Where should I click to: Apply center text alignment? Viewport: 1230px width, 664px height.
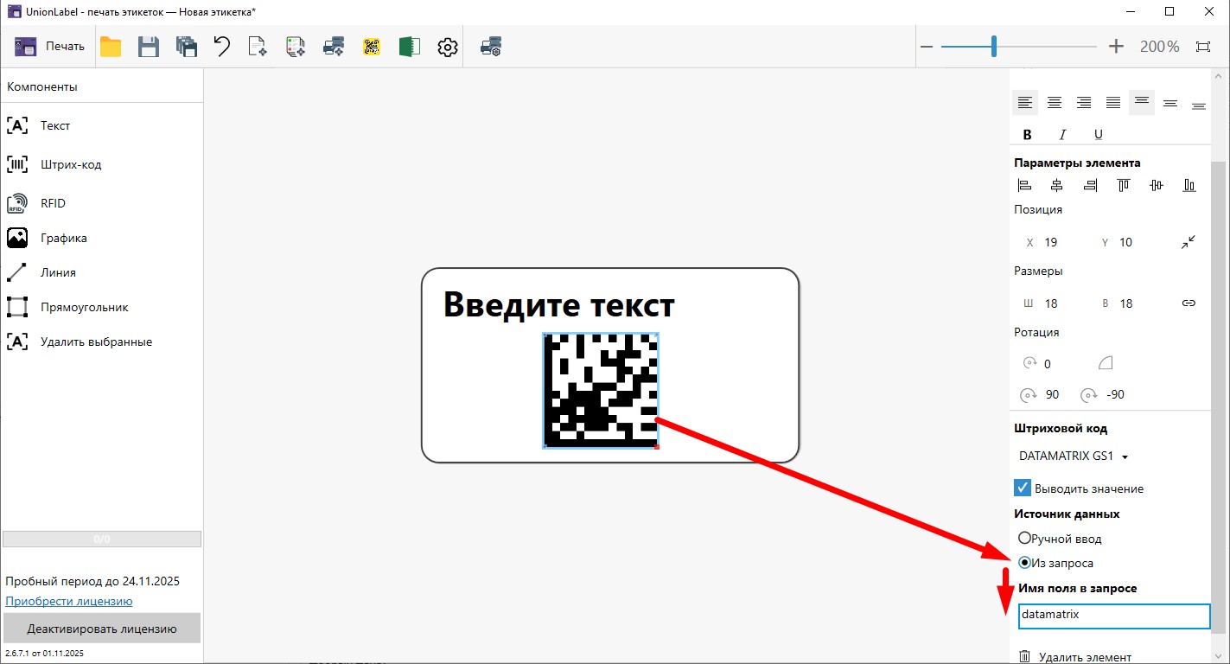(x=1055, y=102)
